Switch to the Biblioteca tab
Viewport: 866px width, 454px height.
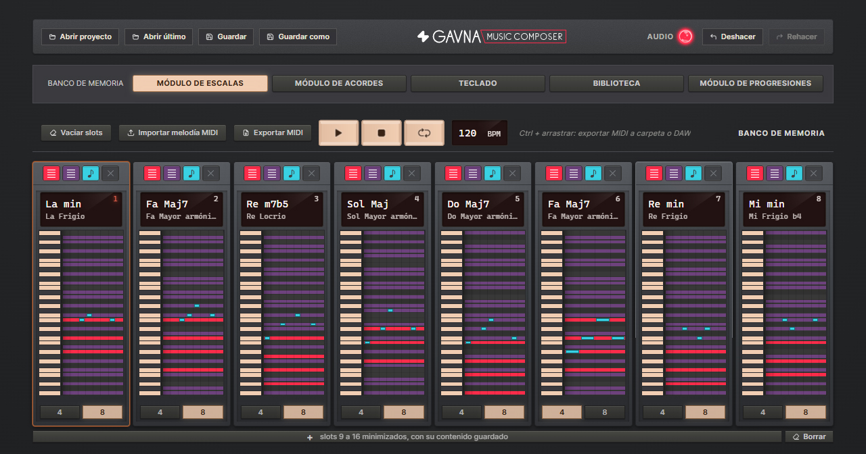[x=616, y=84]
